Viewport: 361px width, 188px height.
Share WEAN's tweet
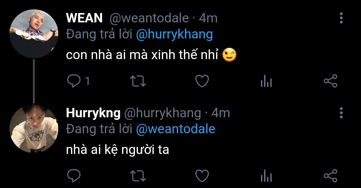point(331,81)
